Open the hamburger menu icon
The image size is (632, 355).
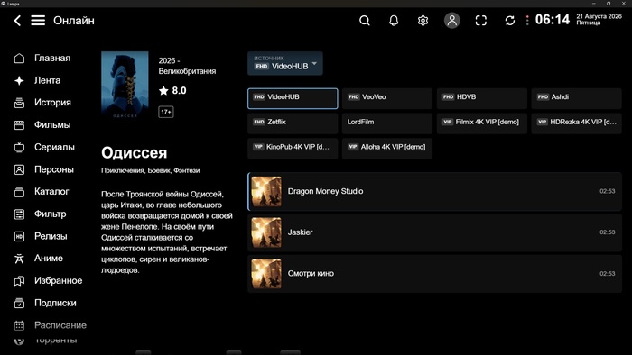(x=38, y=21)
